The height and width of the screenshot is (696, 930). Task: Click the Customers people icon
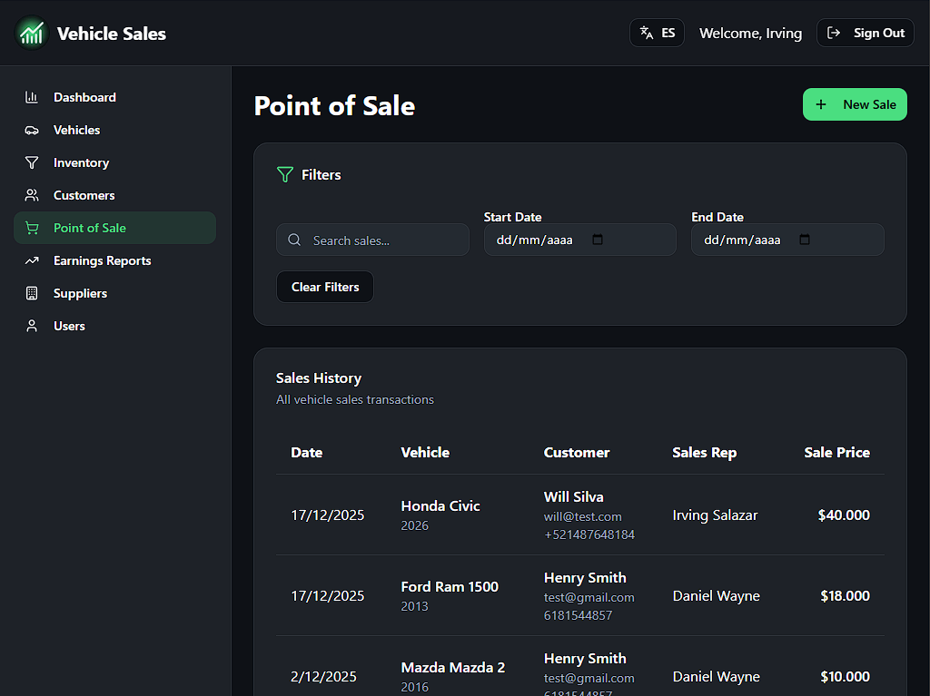click(32, 195)
